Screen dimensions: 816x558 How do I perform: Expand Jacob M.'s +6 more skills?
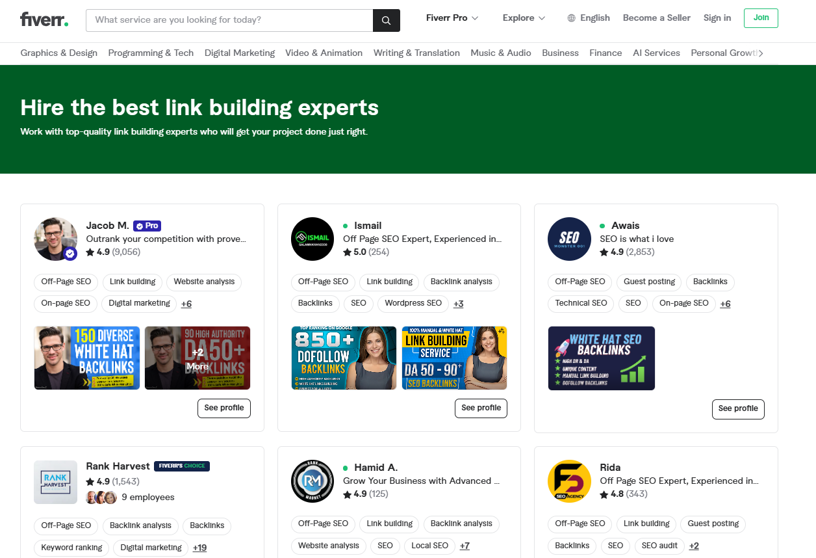186,304
